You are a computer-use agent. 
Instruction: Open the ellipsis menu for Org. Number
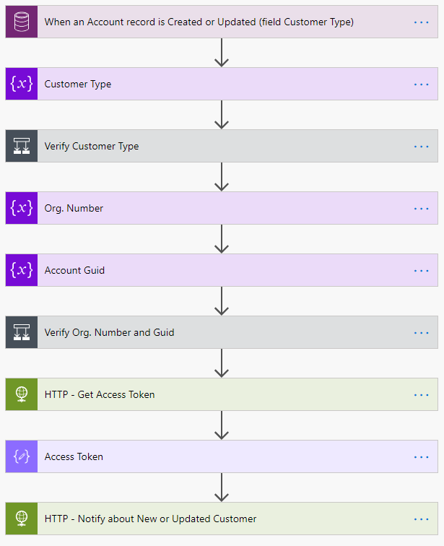[422, 208]
